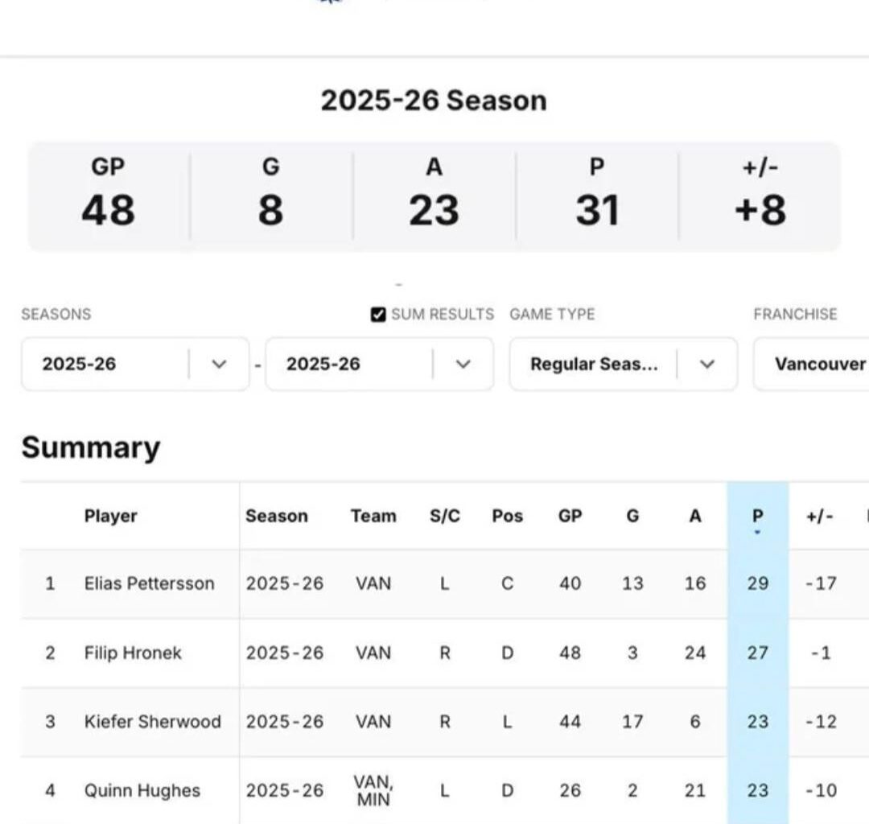Sort by the Pos column header
This screenshot has height=824, width=869.
(507, 516)
